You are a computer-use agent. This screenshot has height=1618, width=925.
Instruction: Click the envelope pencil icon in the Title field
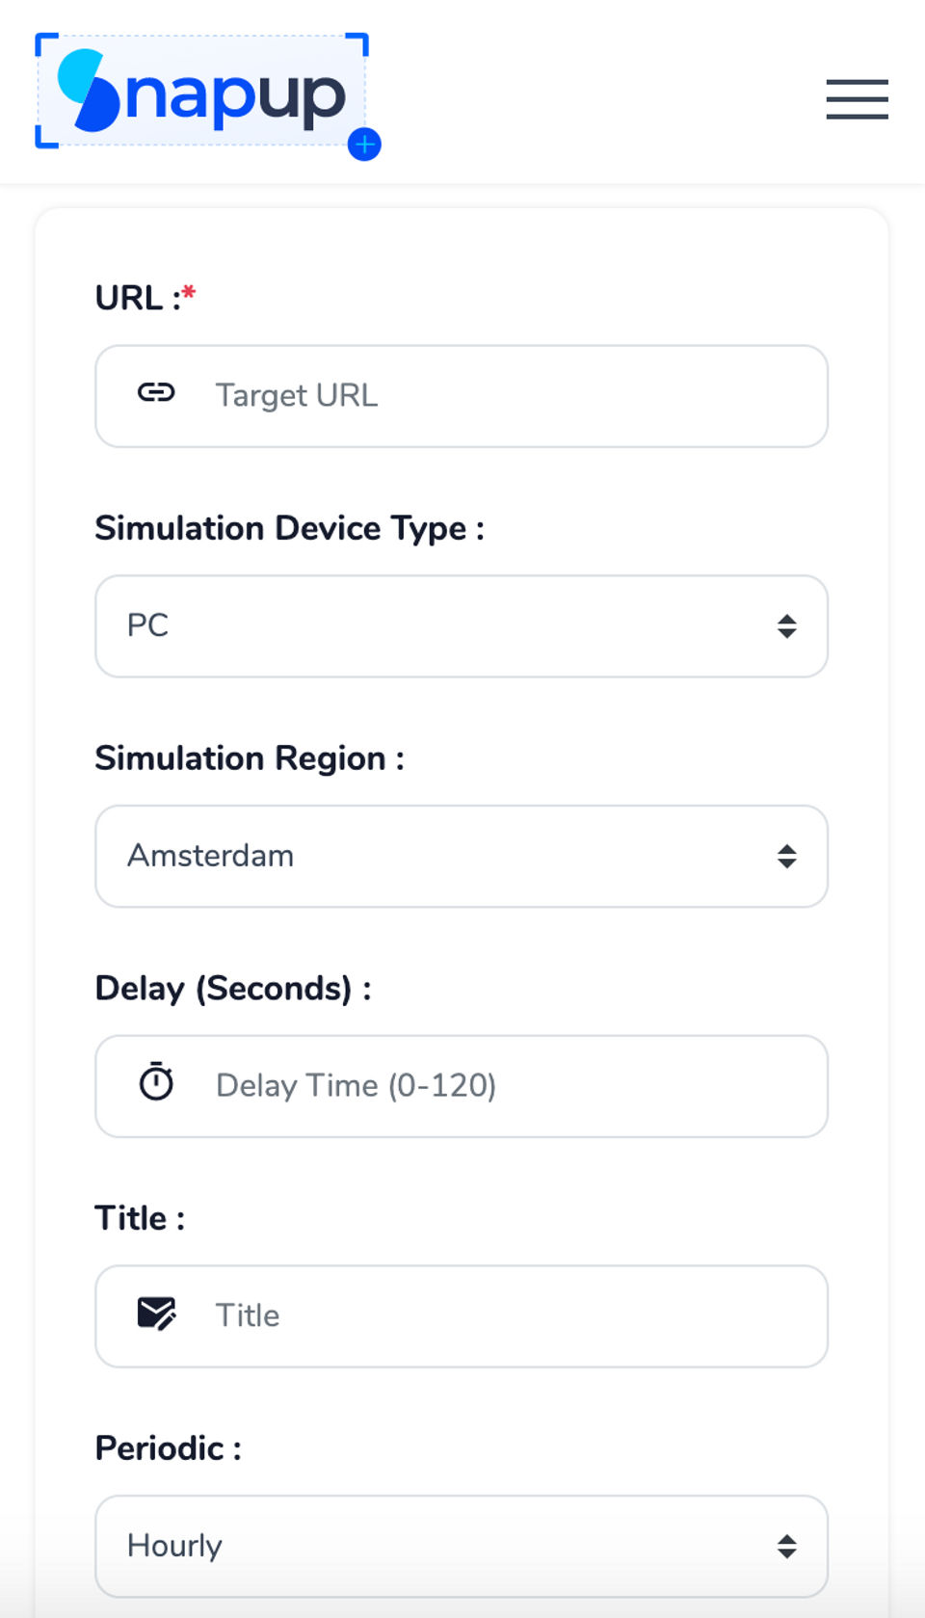(156, 1313)
